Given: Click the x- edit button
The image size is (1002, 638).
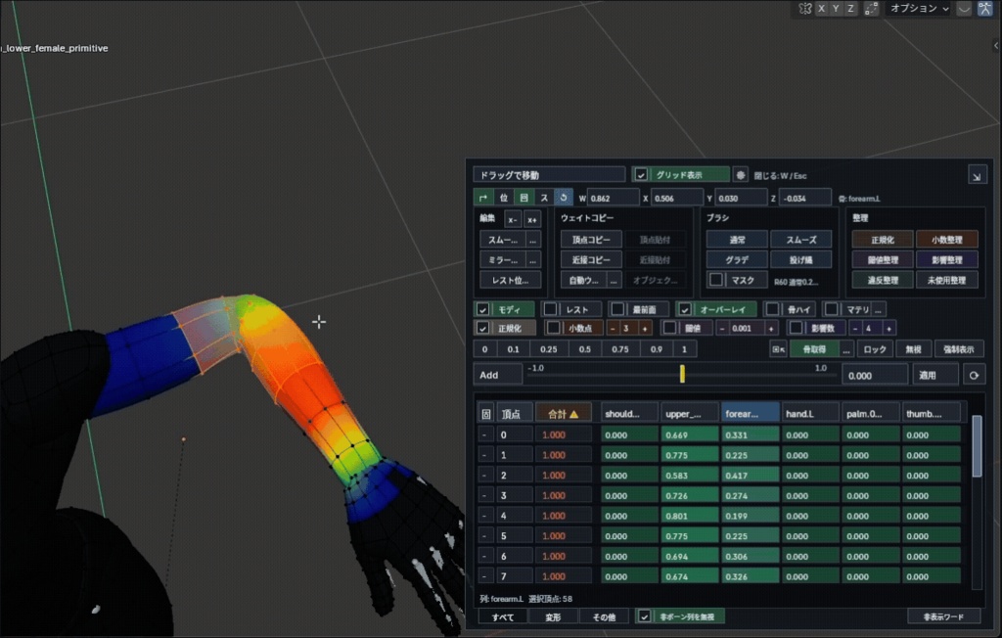Looking at the screenshot, I should point(513,219).
